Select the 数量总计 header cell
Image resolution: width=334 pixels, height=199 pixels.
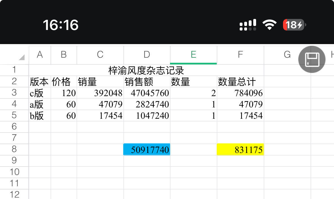[x=240, y=81]
